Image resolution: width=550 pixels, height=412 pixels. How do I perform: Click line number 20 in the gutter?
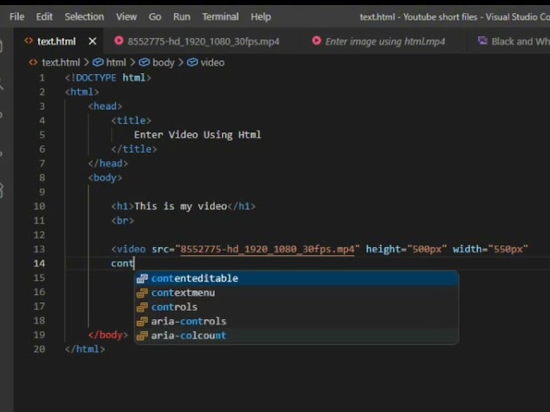pyautogui.click(x=40, y=349)
